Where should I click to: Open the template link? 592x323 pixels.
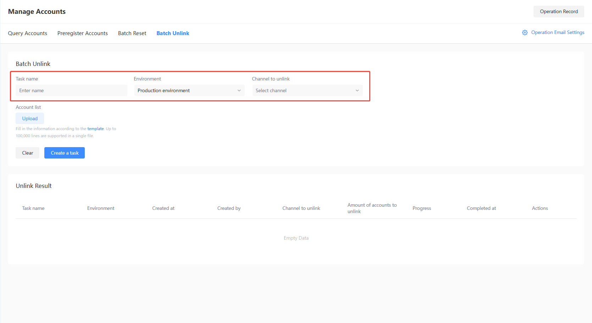[95, 129]
